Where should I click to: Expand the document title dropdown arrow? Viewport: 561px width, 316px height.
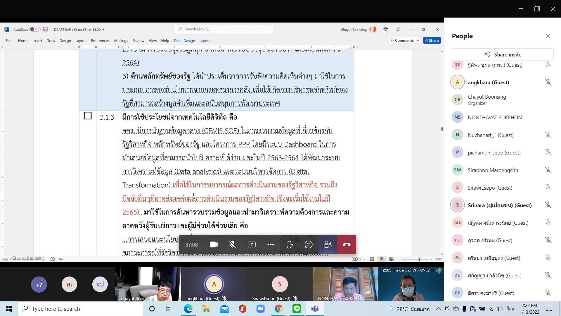tap(103, 30)
